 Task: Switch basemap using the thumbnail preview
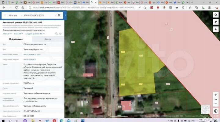coord(205,109)
